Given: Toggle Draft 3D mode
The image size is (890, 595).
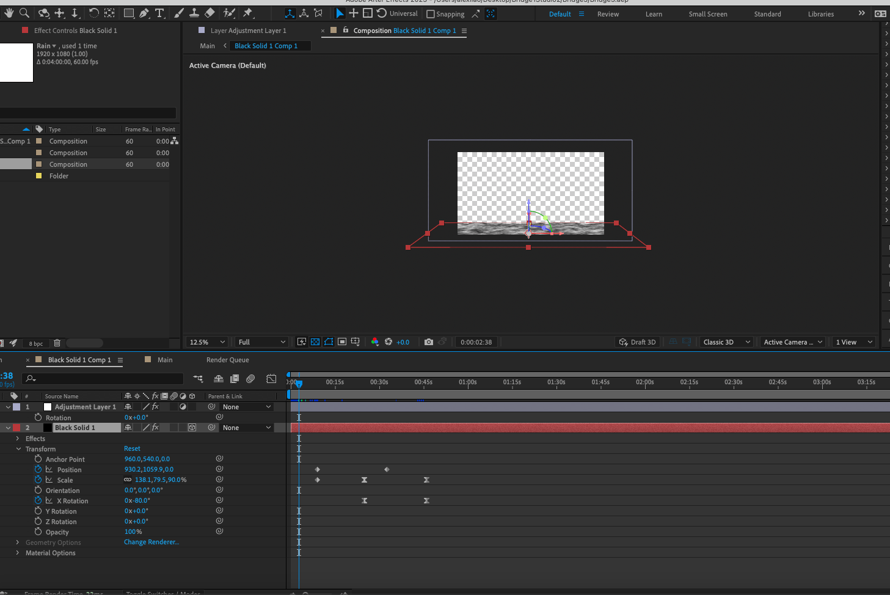Looking at the screenshot, I should pos(637,342).
